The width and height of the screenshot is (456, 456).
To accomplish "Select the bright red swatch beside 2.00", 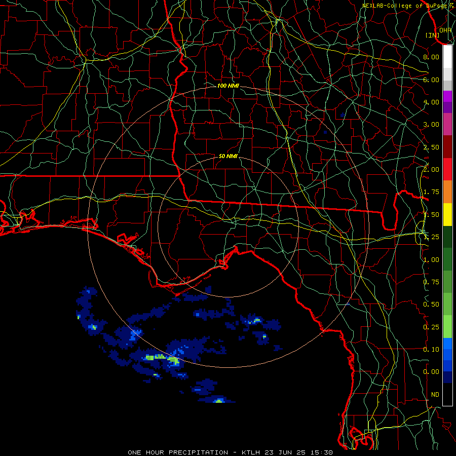I will (x=447, y=169).
